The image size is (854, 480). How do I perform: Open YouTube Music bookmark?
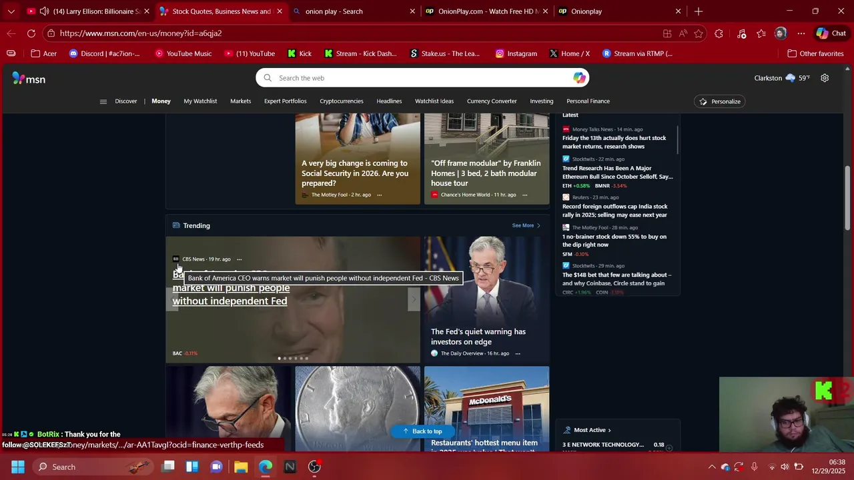tap(183, 53)
